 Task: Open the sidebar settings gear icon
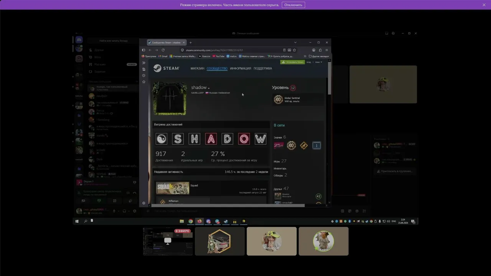(144, 203)
